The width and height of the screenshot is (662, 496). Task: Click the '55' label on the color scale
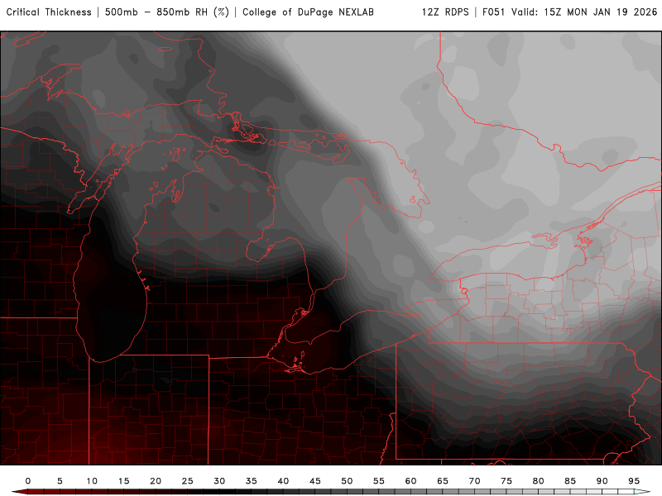(379, 481)
